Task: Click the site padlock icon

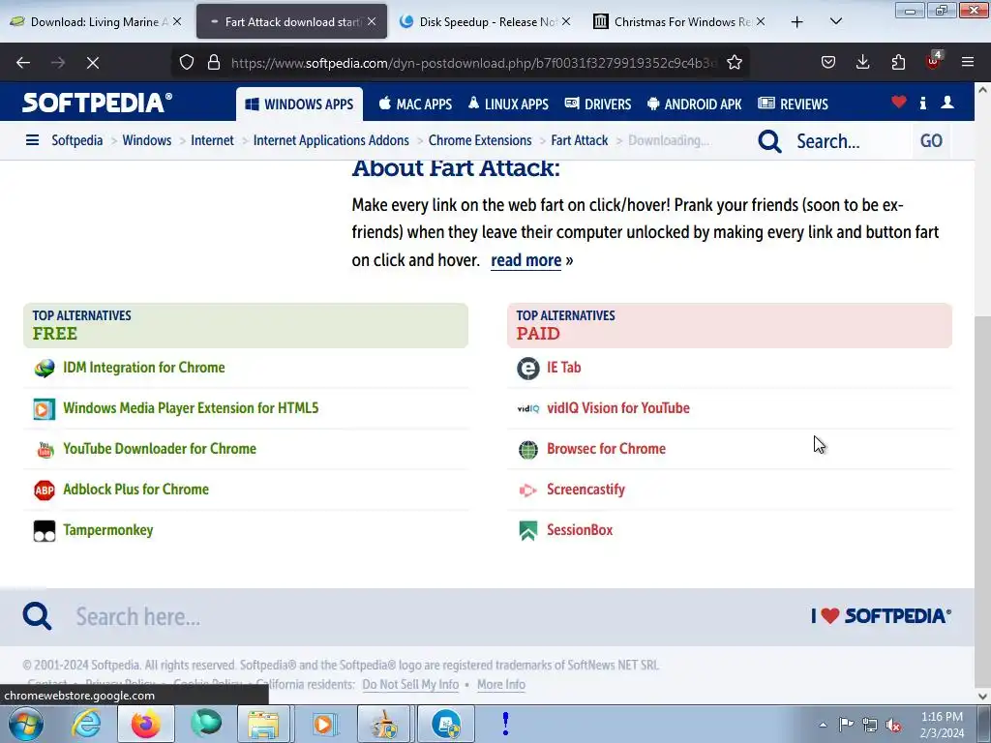Action: (x=214, y=63)
